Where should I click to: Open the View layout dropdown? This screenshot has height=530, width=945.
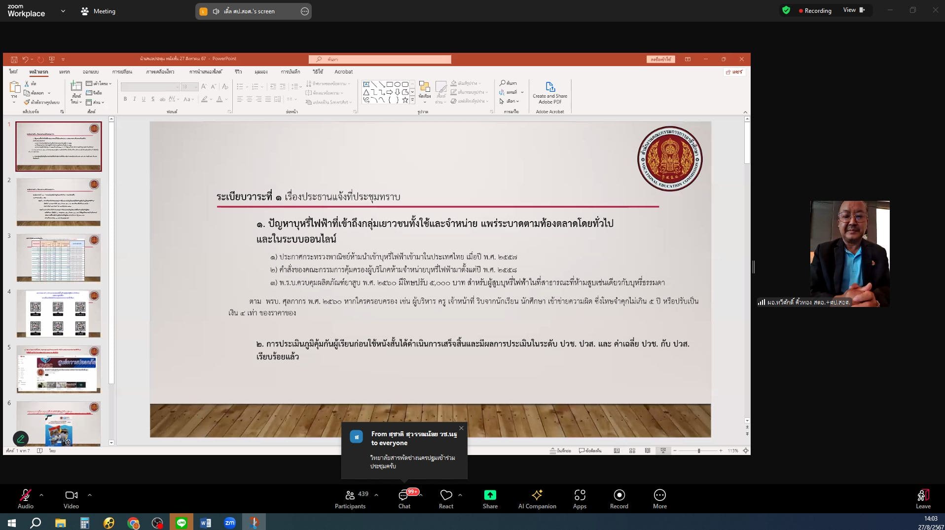tap(854, 10)
